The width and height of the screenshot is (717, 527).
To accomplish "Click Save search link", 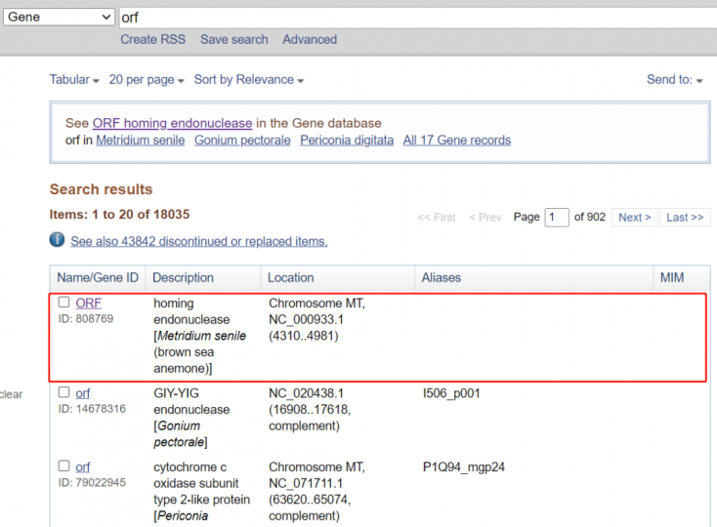I will pyautogui.click(x=233, y=40).
